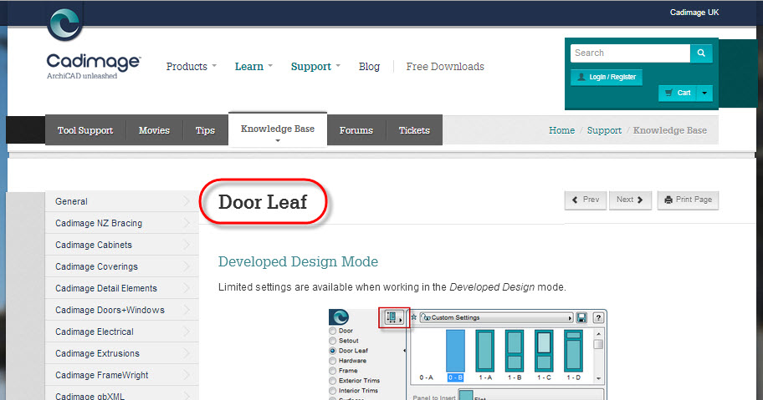Viewport: 763px width, 400px height.
Task: Select the Door radio button
Action: coord(333,331)
